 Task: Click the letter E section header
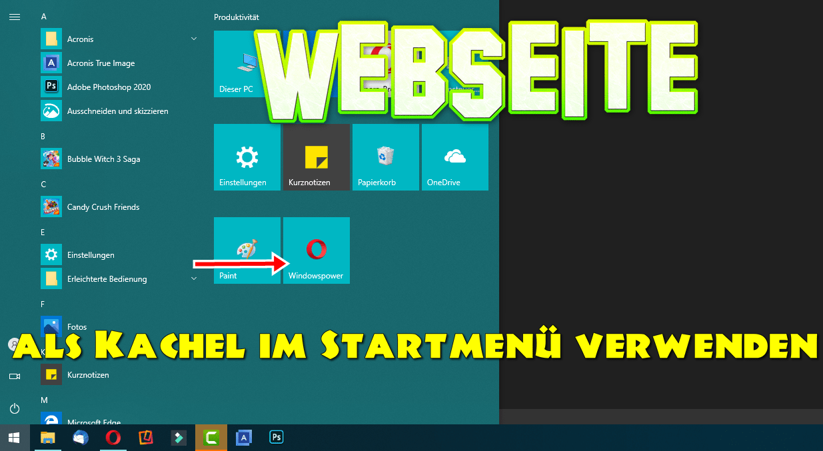tap(43, 232)
